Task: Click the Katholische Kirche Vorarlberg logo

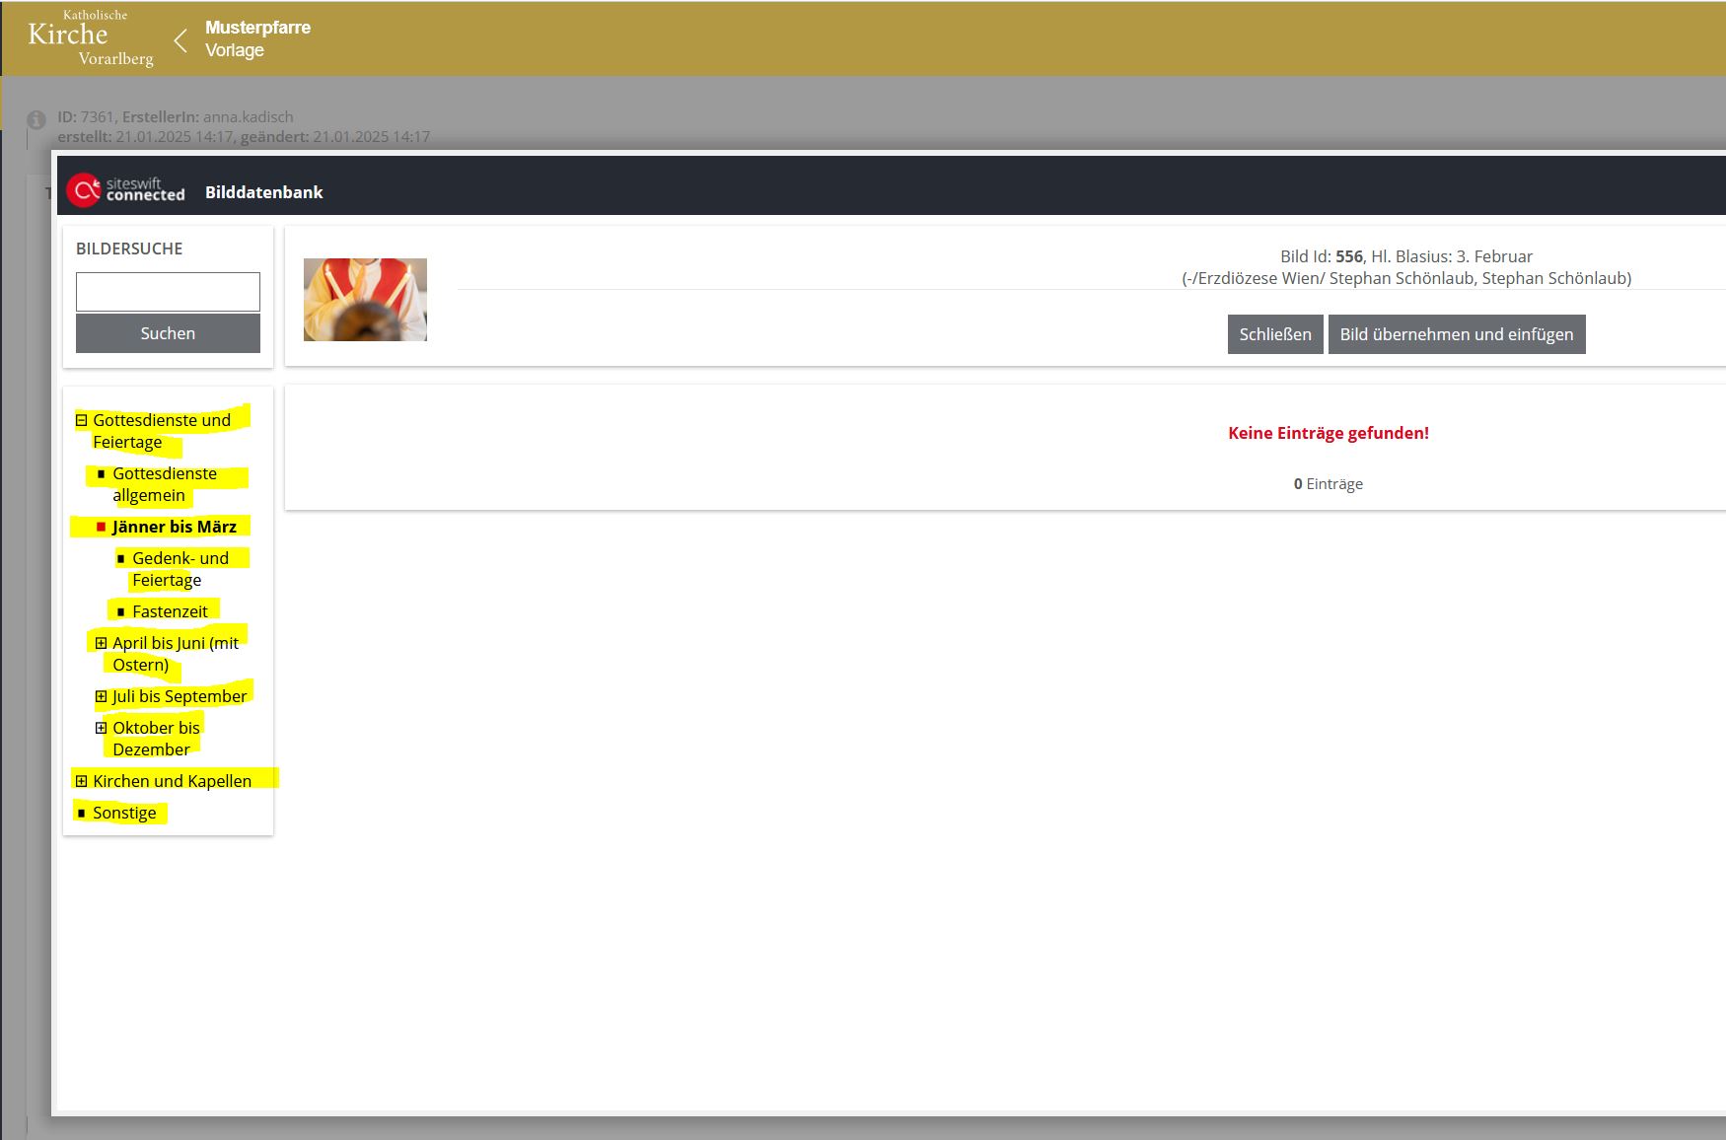Action: (90, 39)
